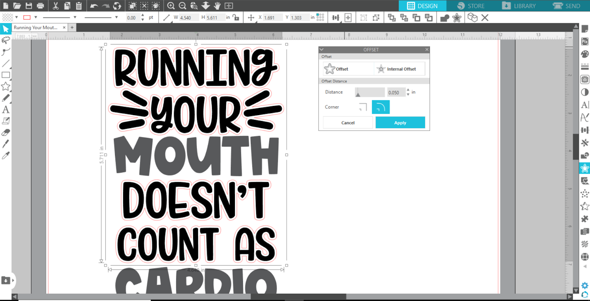Add a new document tab
Image resolution: width=590 pixels, height=301 pixels.
[x=72, y=28]
